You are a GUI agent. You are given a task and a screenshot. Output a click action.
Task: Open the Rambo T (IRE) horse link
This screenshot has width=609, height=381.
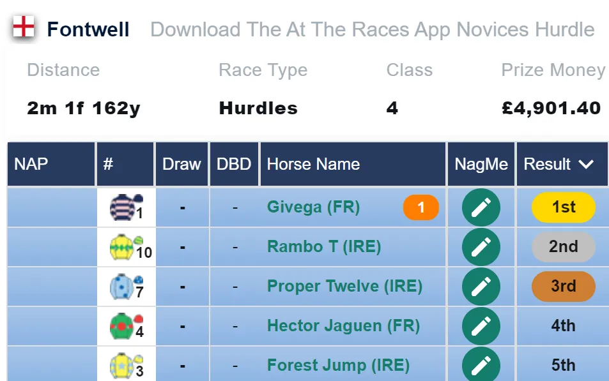(324, 246)
